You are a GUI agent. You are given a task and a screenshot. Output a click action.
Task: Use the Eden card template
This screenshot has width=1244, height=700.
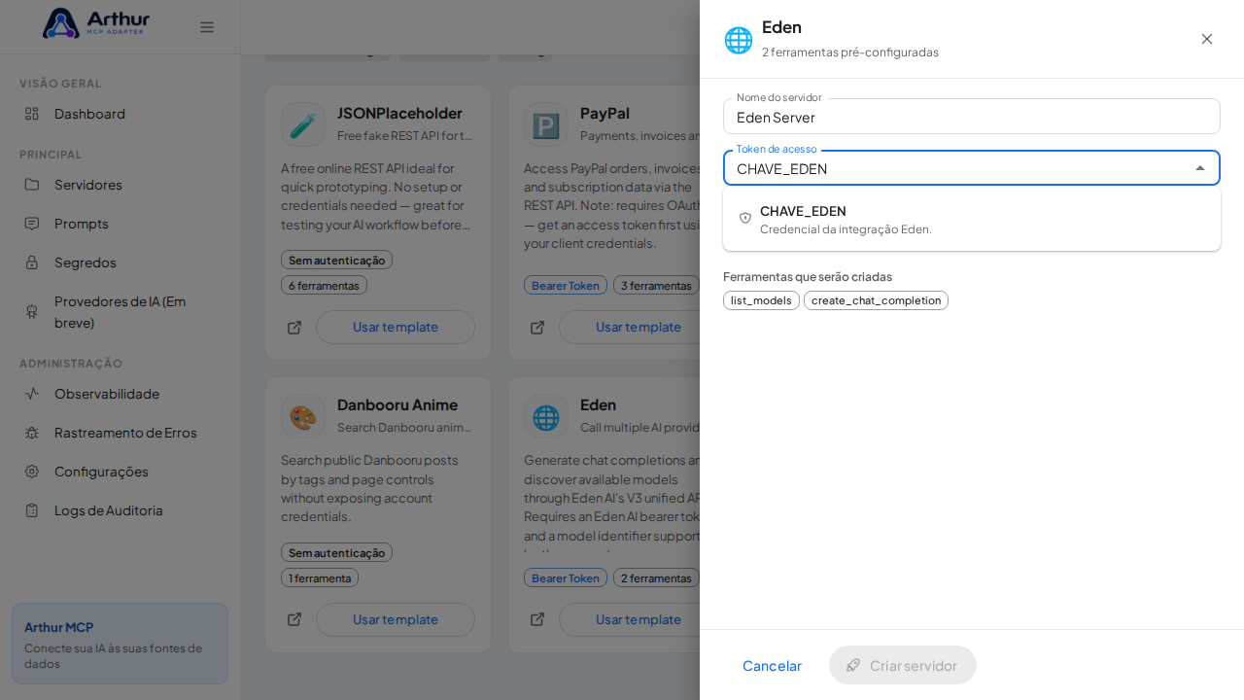(x=629, y=619)
